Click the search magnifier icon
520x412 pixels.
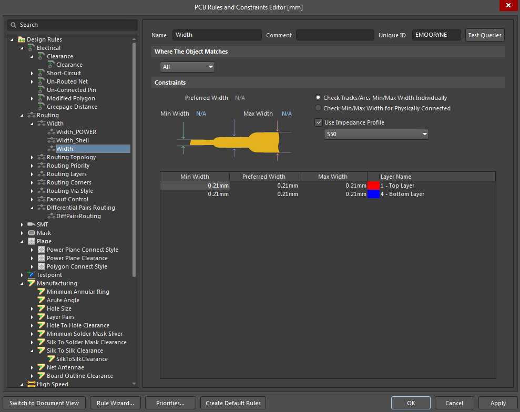(x=13, y=25)
